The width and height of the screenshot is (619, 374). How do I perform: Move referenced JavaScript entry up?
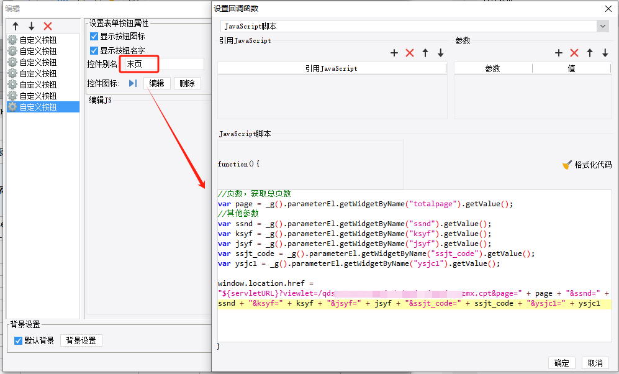pyautogui.click(x=425, y=53)
